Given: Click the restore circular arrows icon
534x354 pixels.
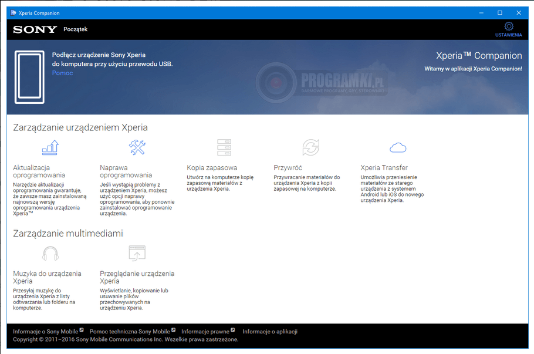Looking at the screenshot, I should tap(311, 147).
